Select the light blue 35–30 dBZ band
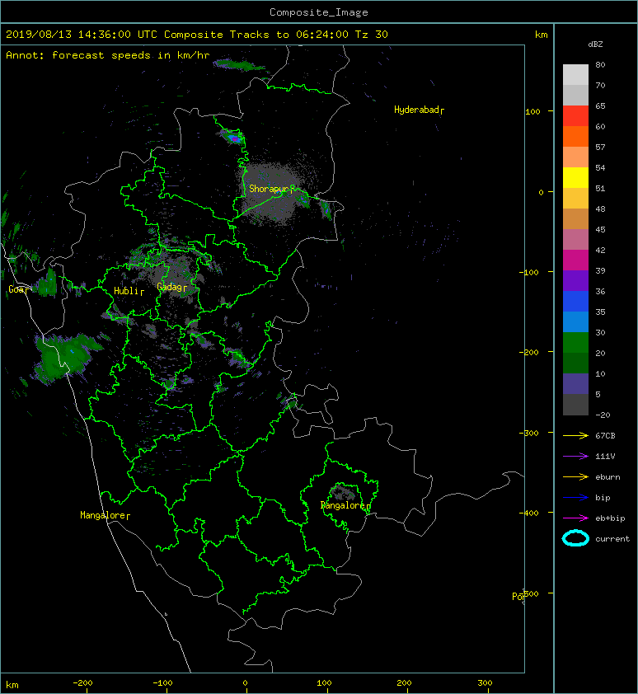 [x=575, y=321]
